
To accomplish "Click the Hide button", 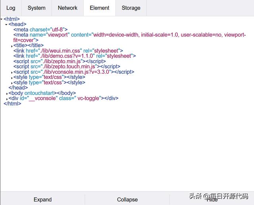I will coord(212,199).
